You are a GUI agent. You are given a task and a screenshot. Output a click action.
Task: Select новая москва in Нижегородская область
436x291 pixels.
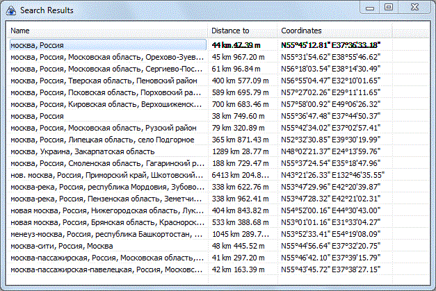107,210
